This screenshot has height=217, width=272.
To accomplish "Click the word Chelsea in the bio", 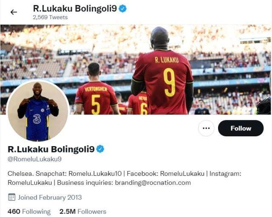I will pyautogui.click(x=20, y=174).
